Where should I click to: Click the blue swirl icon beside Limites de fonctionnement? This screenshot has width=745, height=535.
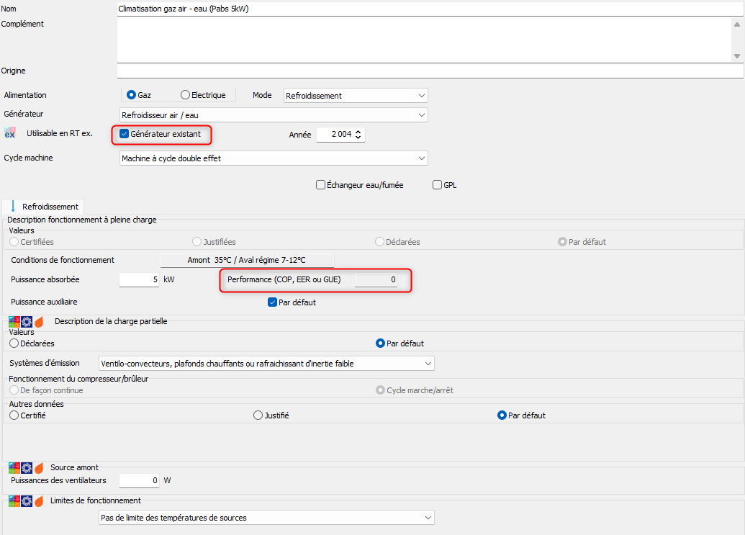pyautogui.click(x=27, y=501)
